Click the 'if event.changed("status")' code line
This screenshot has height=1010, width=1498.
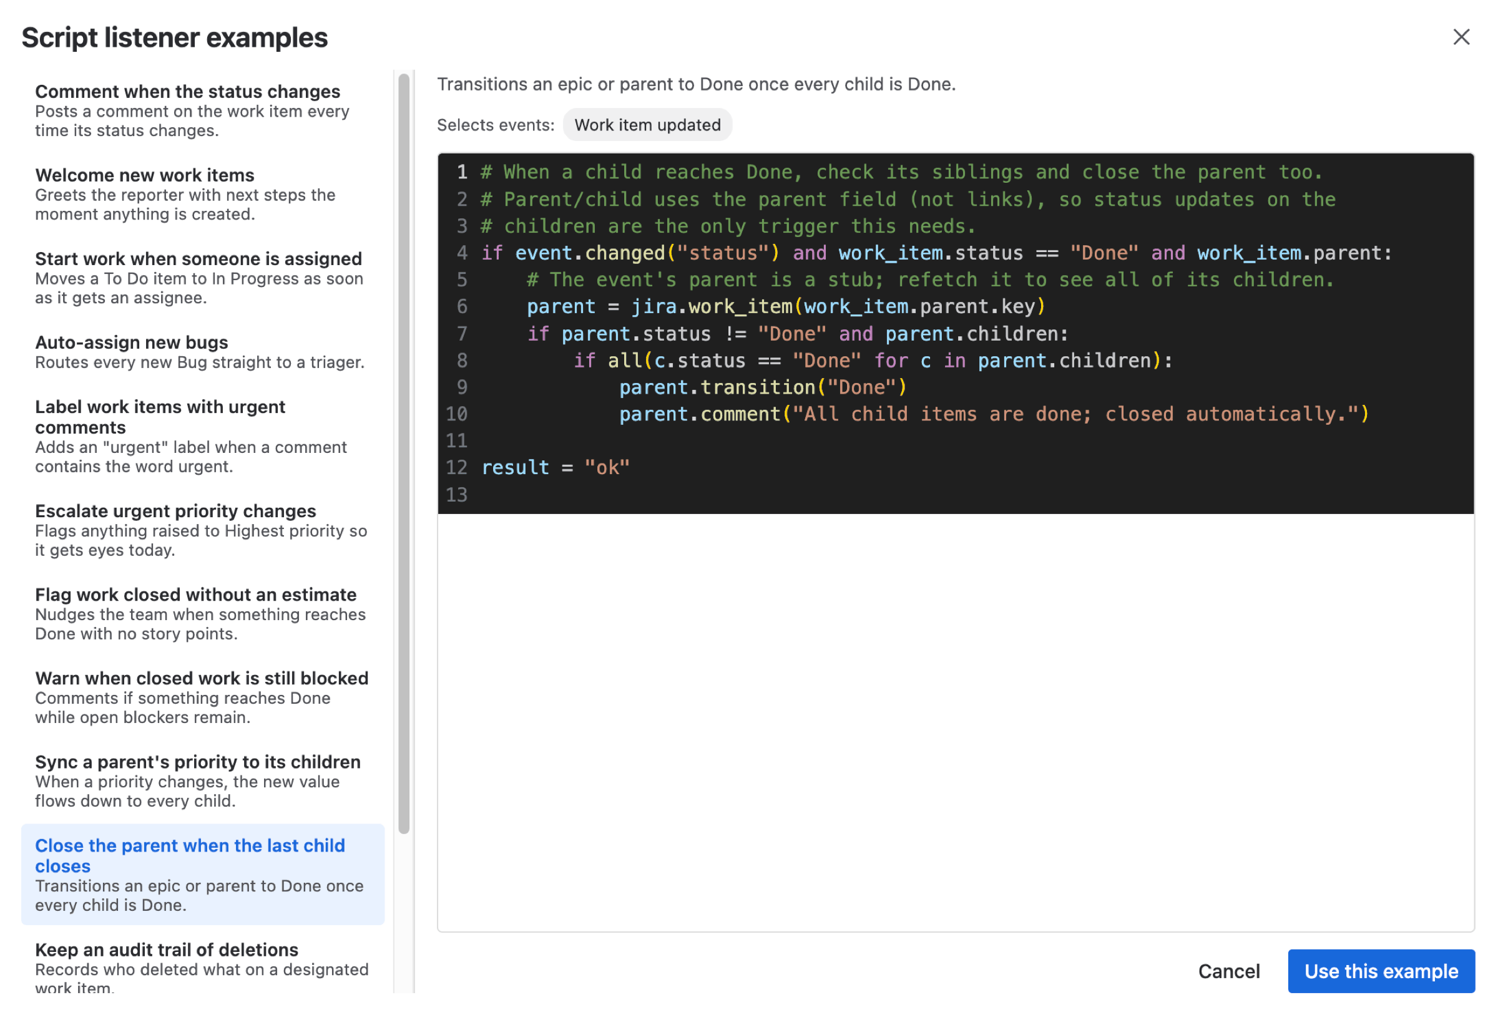tap(936, 253)
